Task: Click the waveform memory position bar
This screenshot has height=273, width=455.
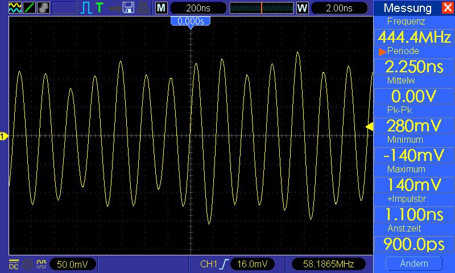Action: pyautogui.click(x=262, y=8)
